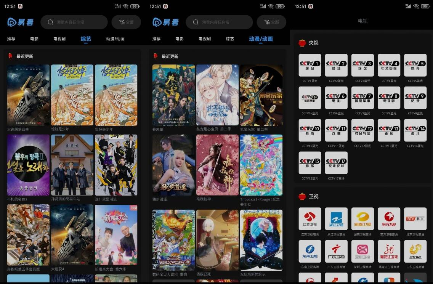Screen dimensions: 433x284
Task: Select the CCTV6 电影 channel icon
Action: (x=336, y=98)
